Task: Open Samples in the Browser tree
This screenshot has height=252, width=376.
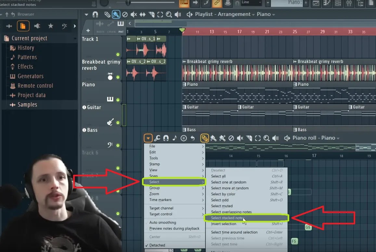Action: (27, 105)
